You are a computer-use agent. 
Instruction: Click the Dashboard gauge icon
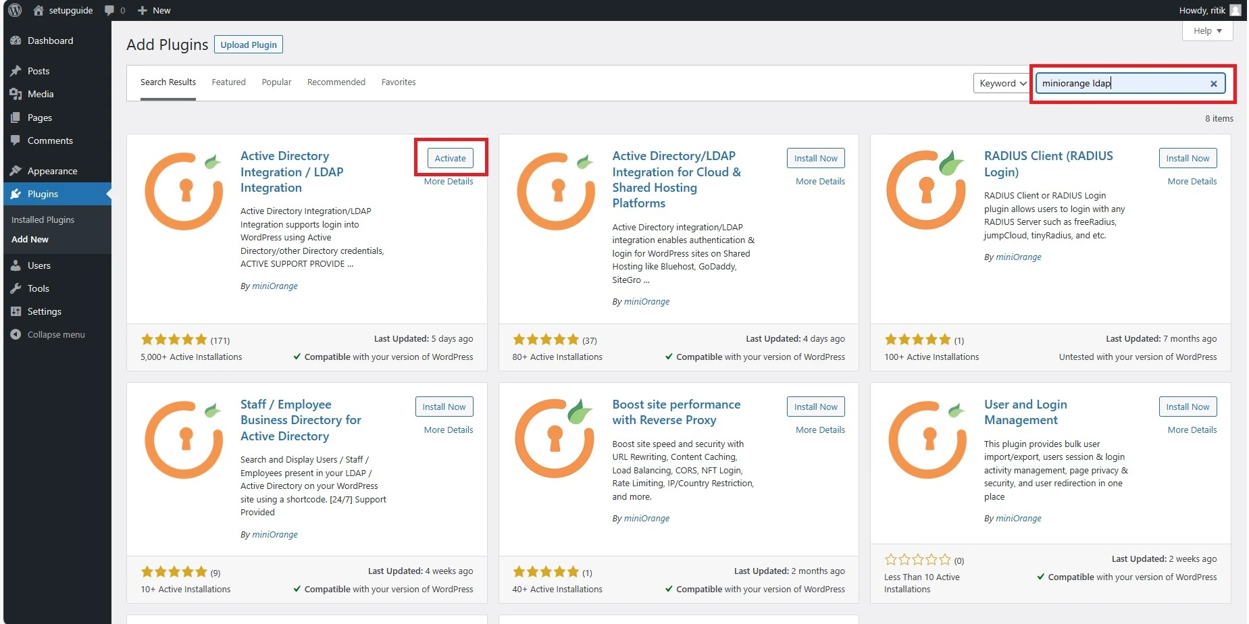pos(16,41)
